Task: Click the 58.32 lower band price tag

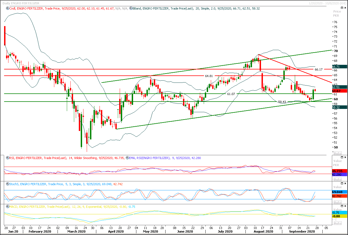Action: pos(340,107)
